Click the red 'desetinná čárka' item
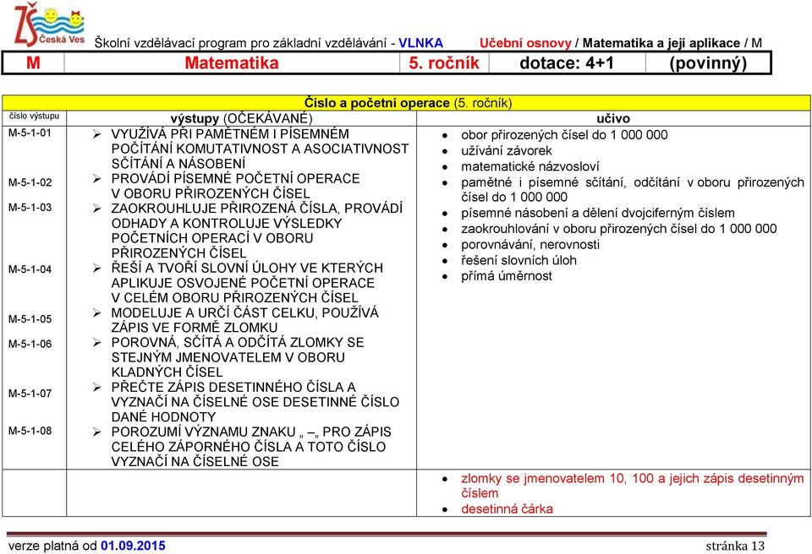The width and height of the screenshot is (812, 554). click(507, 509)
